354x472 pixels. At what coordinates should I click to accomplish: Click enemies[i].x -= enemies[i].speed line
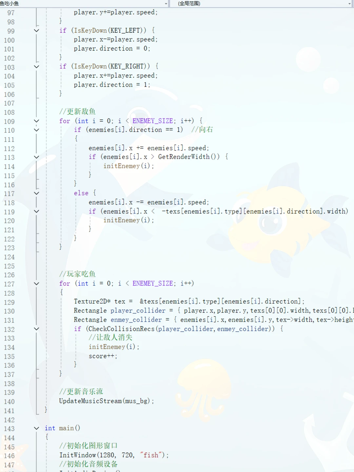149,202
